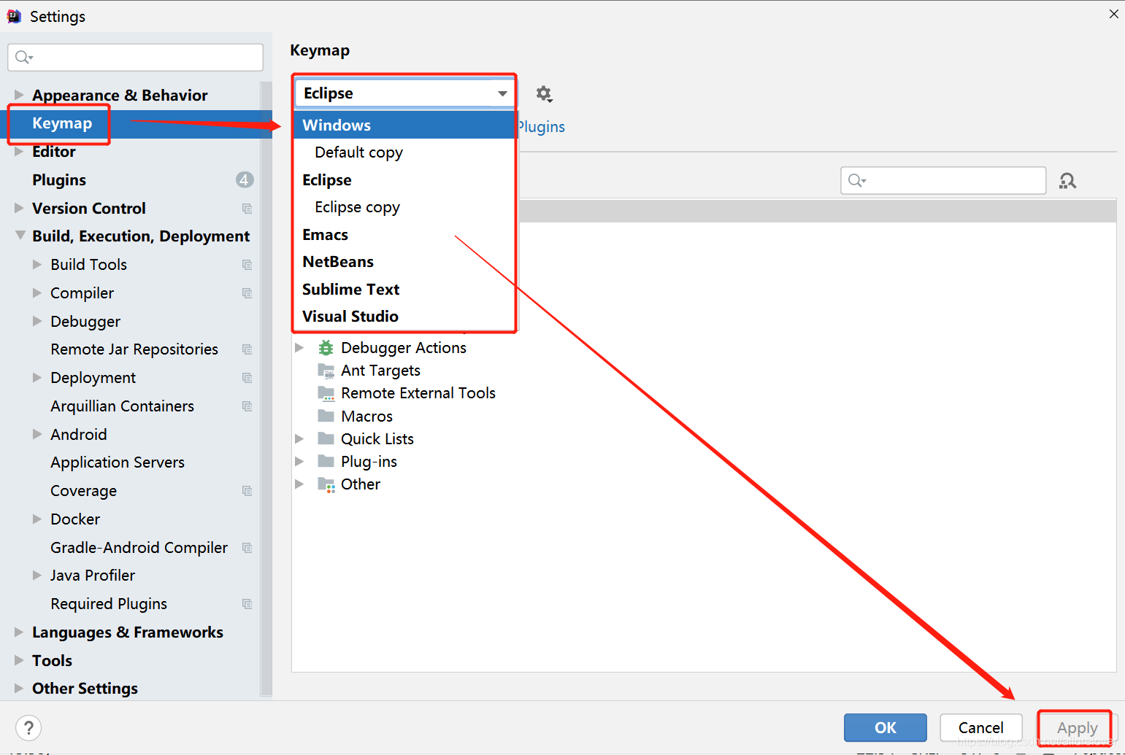Follow the Plugins link near keymap

(x=541, y=126)
